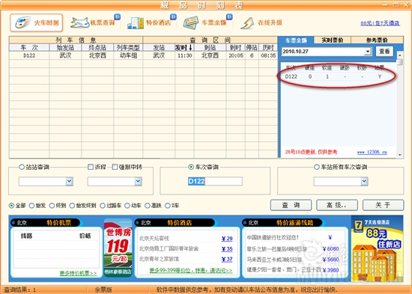
Task: Click the 查询 search button
Action: [x=291, y=205]
